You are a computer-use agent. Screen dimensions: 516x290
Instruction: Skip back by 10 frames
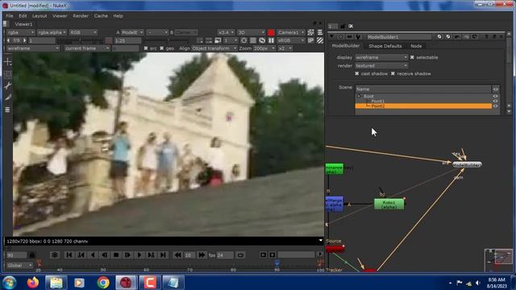(177, 255)
